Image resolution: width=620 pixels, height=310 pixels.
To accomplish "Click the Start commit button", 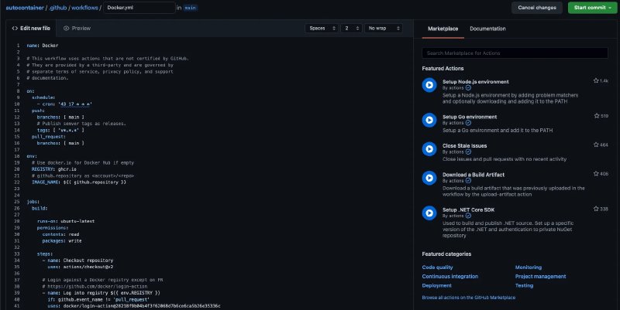I will (592, 8).
